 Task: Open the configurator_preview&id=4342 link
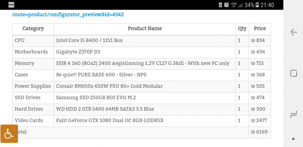click(68, 14)
